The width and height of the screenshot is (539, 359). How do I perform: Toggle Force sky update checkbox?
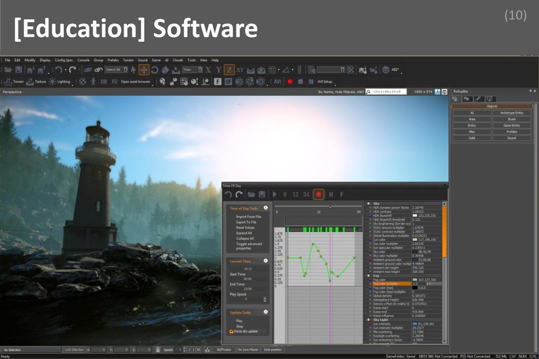click(232, 332)
